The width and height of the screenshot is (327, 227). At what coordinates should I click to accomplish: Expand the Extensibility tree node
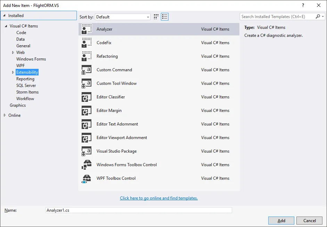[13, 72]
